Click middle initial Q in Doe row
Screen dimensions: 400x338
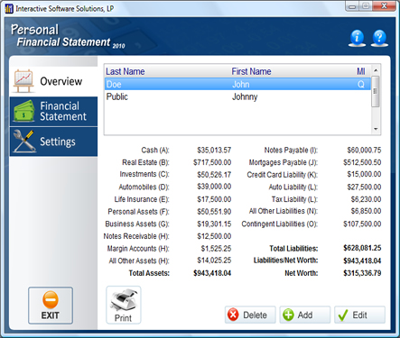tap(361, 85)
